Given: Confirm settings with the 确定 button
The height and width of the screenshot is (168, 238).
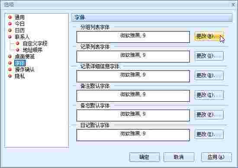Looking at the screenshot, I should [145, 157].
